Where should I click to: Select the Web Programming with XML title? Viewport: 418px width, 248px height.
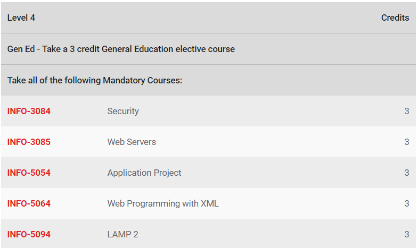tap(163, 203)
